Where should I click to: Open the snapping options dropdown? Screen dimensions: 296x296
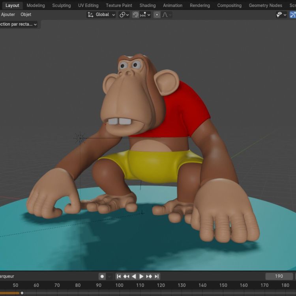point(145,15)
